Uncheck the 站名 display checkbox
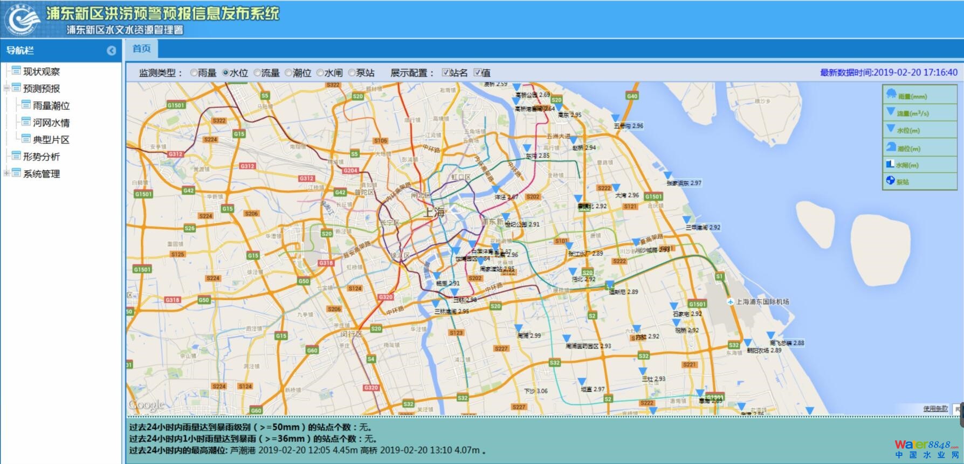 pyautogui.click(x=445, y=73)
